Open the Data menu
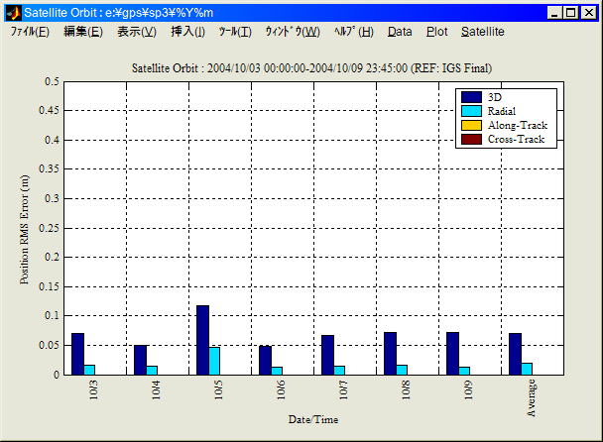The width and height of the screenshot is (603, 442). coord(400,32)
